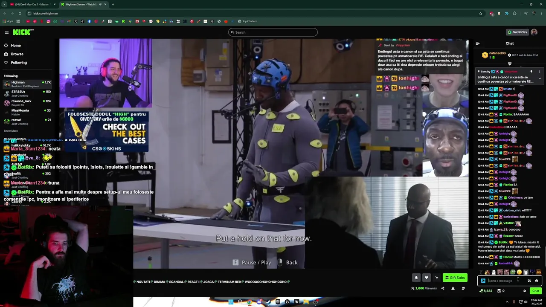This screenshot has height=307, width=546.
Task: Click the sparkle button beside Gift Subs
Action: [436, 278]
